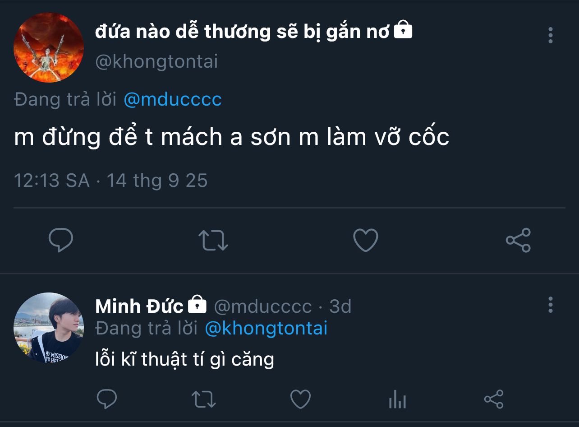579x427 pixels.
Task: Like the main tweet by @khongtontai
Action: click(365, 240)
